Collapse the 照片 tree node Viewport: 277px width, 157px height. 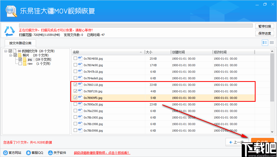11,55
